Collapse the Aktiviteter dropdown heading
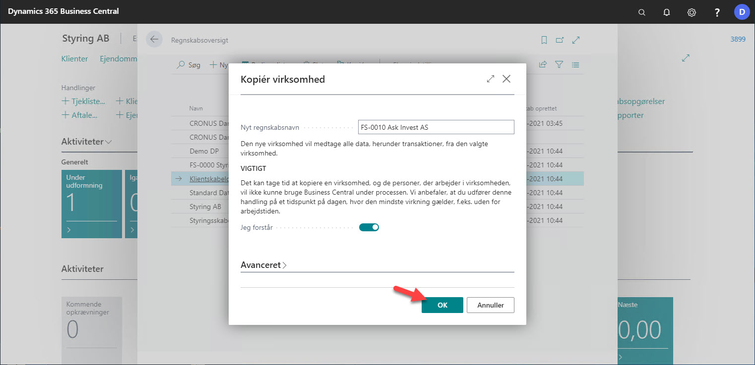The height and width of the screenshot is (365, 755). click(87, 142)
